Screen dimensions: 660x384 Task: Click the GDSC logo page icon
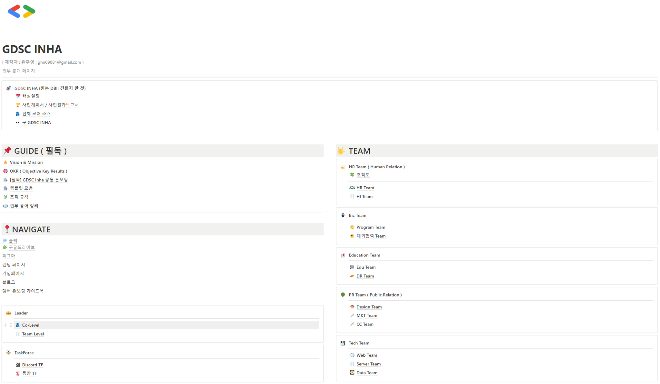click(x=22, y=11)
